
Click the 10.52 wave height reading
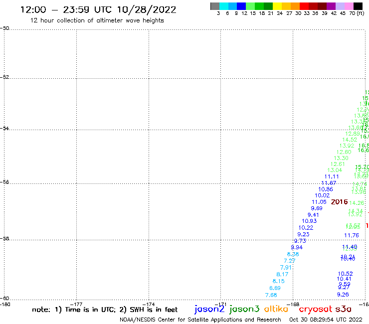(x=345, y=274)
